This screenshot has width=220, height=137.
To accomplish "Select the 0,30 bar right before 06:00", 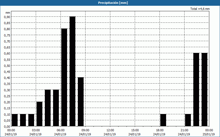I will pyautogui.click(x=56, y=108).
